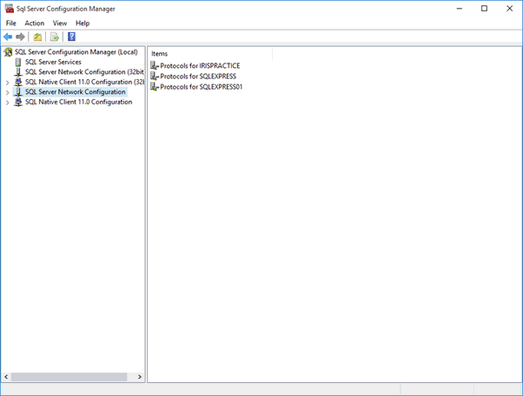The image size is (523, 396).
Task: Click the Protocols for SQLEXPRESS icon
Action: point(155,77)
